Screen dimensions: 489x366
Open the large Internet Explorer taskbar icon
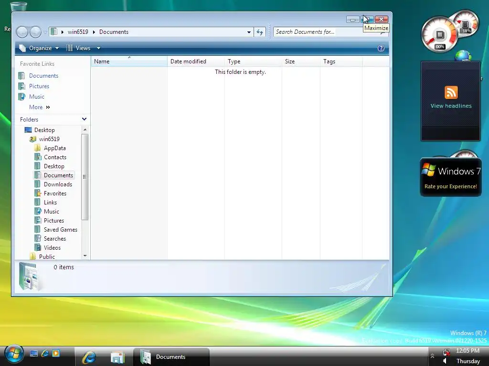89,356
